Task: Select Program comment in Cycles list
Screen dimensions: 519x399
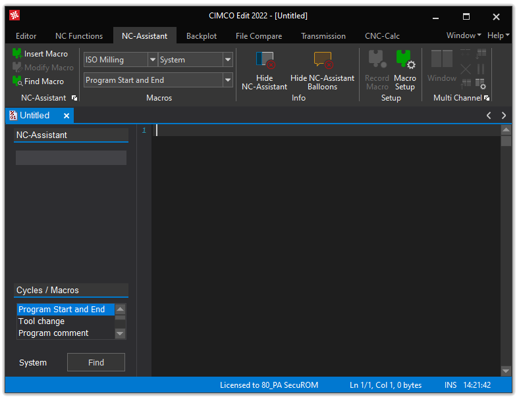Action: (66, 333)
